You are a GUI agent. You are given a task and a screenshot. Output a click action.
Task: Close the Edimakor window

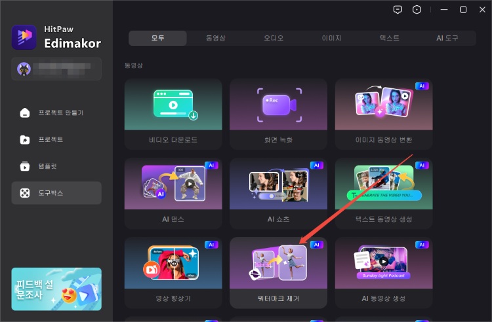[482, 10]
